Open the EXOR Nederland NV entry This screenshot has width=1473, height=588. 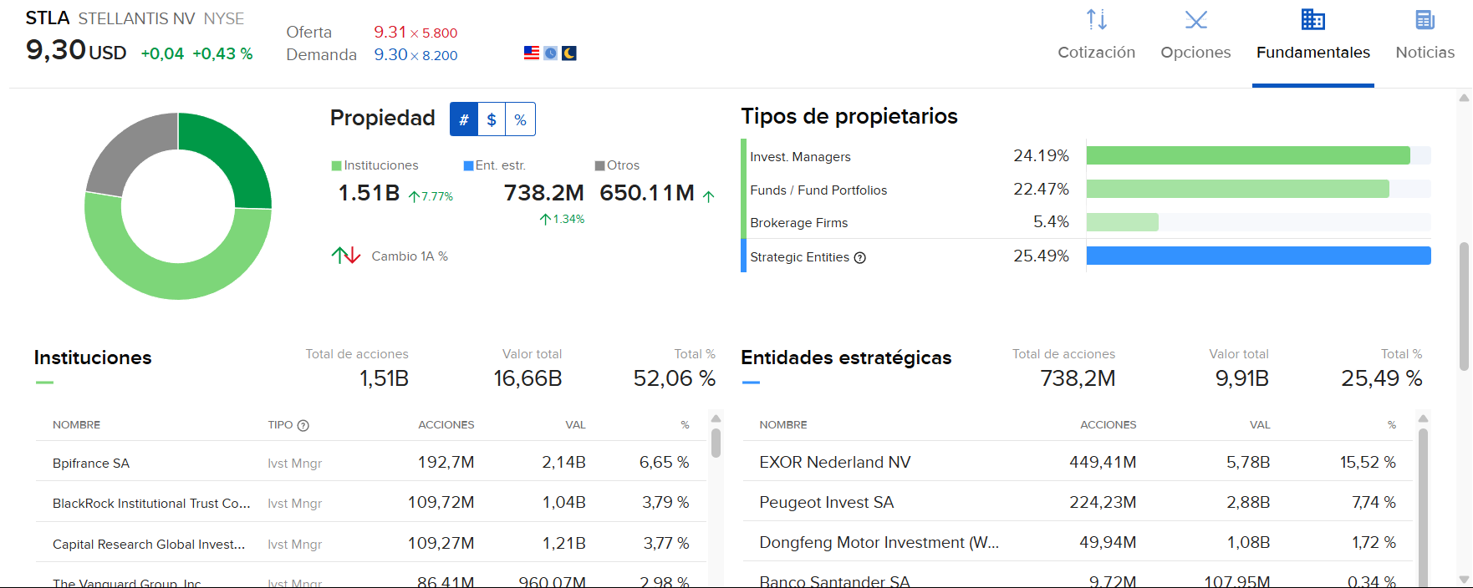pos(834,462)
